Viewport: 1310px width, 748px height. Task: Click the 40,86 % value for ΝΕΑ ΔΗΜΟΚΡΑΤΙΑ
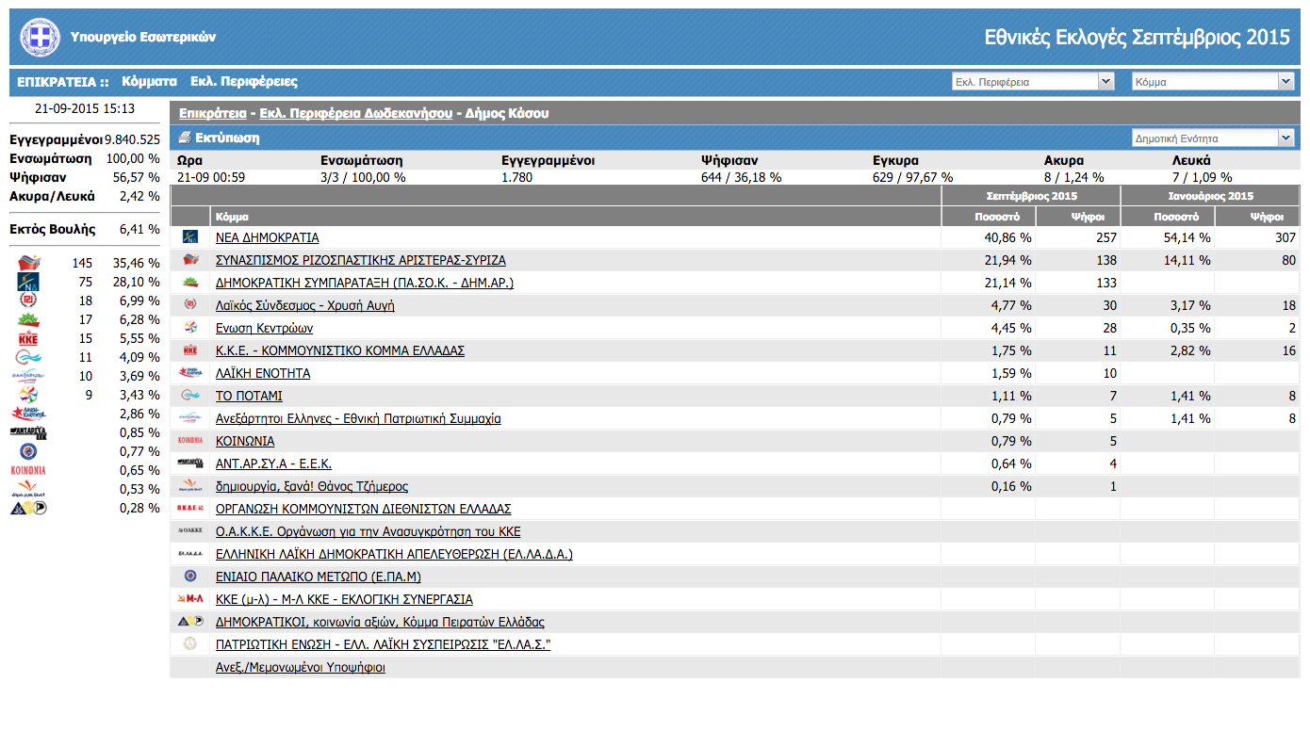pyautogui.click(x=1006, y=237)
